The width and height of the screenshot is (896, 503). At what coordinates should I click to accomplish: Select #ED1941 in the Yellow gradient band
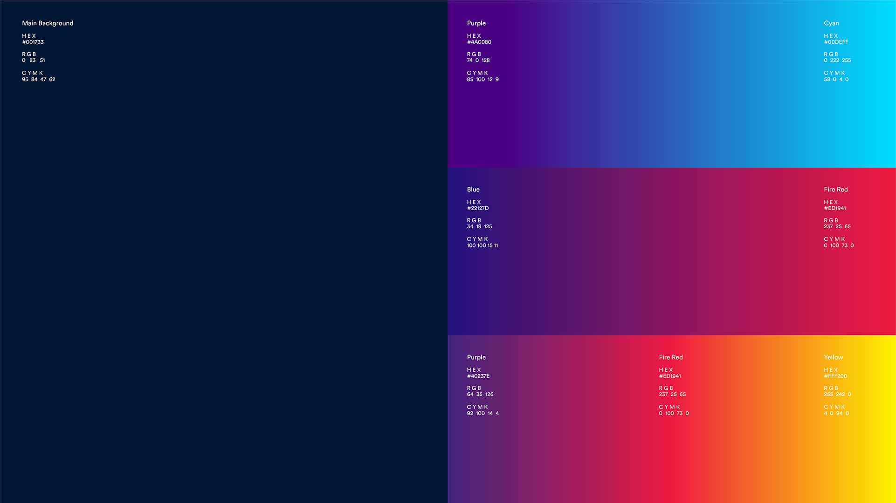point(670,376)
